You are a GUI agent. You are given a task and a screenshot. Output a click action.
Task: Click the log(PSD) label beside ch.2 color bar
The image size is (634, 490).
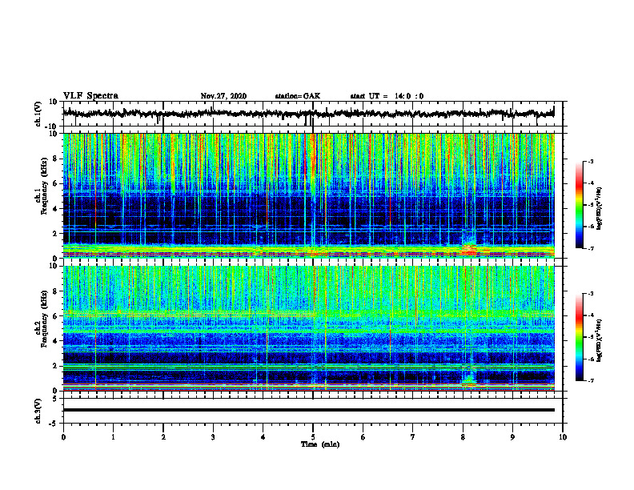[x=600, y=340]
